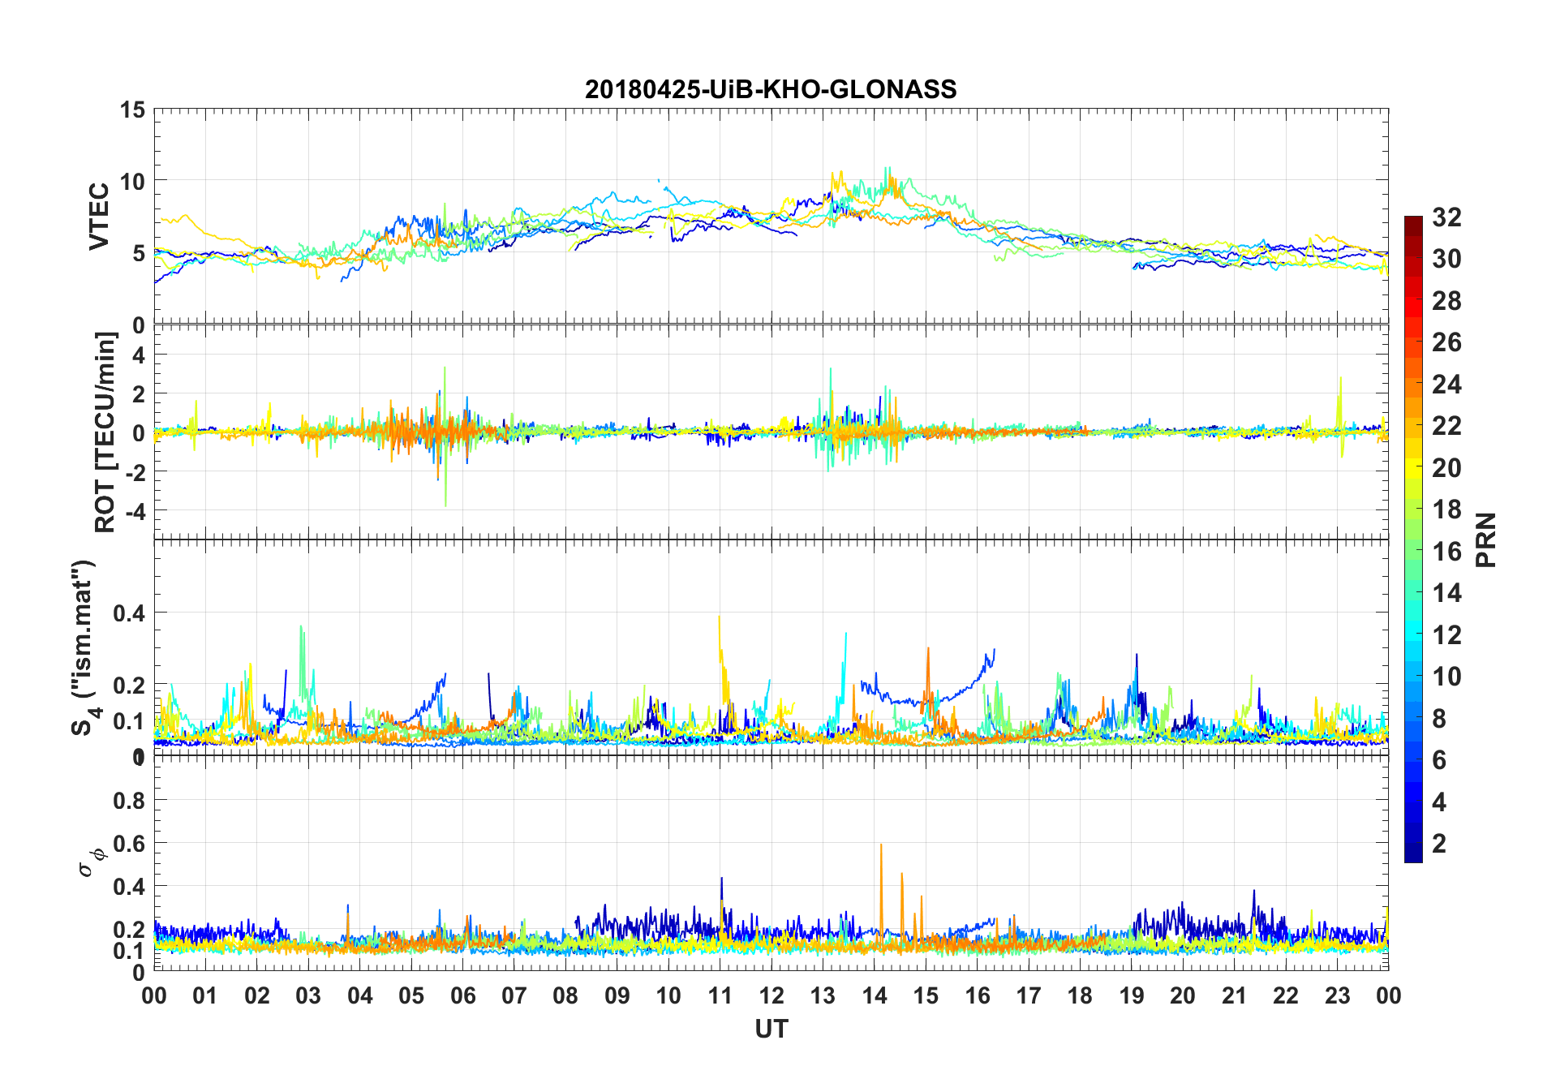Click colorbar tick label 14

click(1447, 593)
